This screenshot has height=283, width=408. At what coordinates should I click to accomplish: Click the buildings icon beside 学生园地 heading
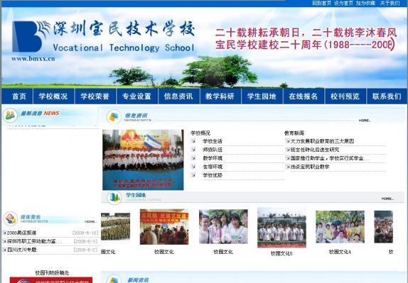[114, 198]
